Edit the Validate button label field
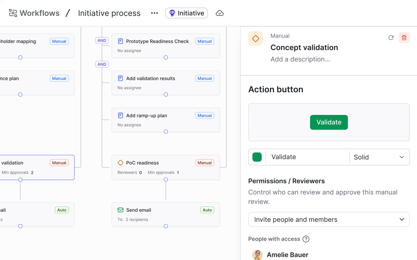This screenshot has width=417, height=260. (308, 157)
